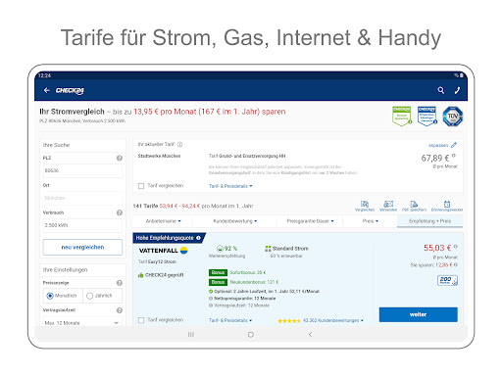Open search via magnifier icon
Viewport: 502px width, 376px height.
441,90
